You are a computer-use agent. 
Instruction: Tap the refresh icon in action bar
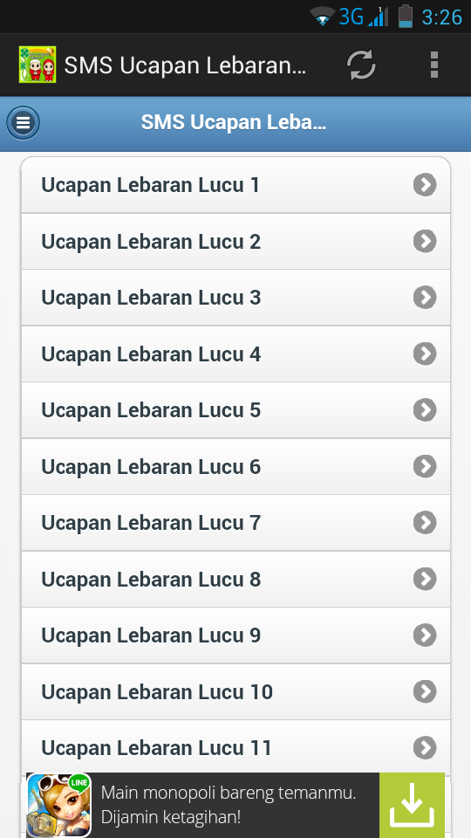point(361,65)
